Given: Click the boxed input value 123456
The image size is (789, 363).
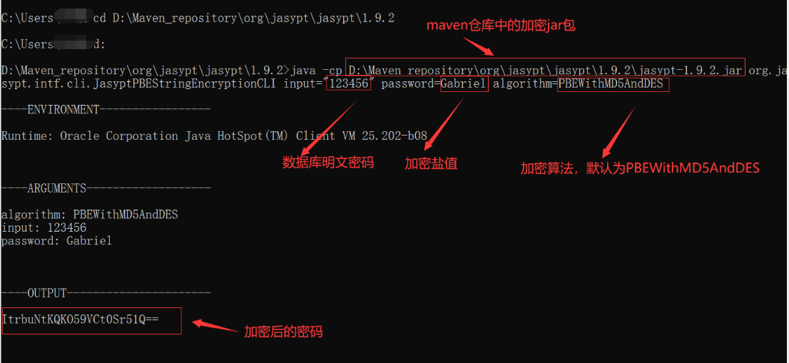Looking at the screenshot, I should pyautogui.click(x=349, y=83).
